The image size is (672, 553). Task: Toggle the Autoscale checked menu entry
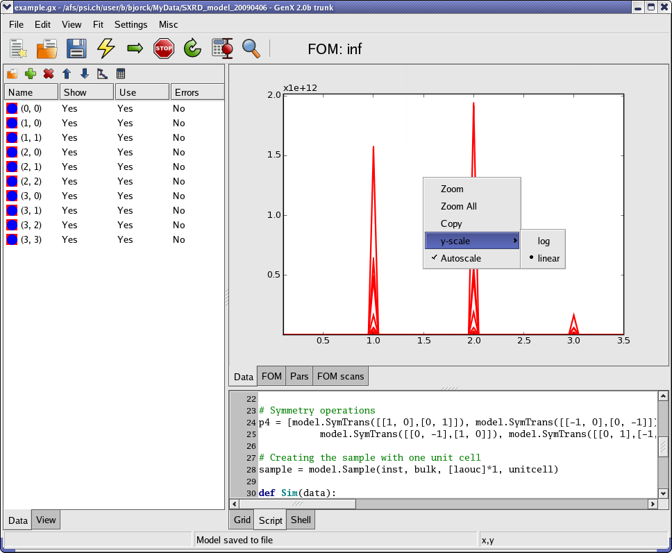coord(460,258)
